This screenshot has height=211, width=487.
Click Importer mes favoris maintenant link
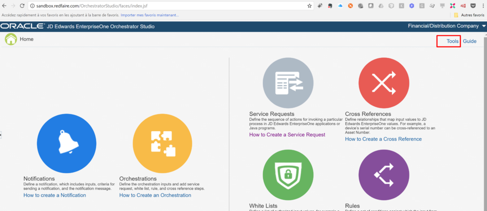[149, 15]
